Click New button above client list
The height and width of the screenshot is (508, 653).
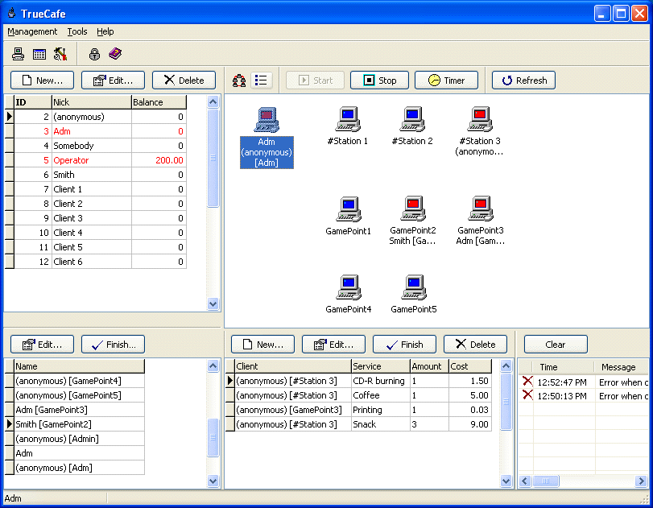pos(42,80)
